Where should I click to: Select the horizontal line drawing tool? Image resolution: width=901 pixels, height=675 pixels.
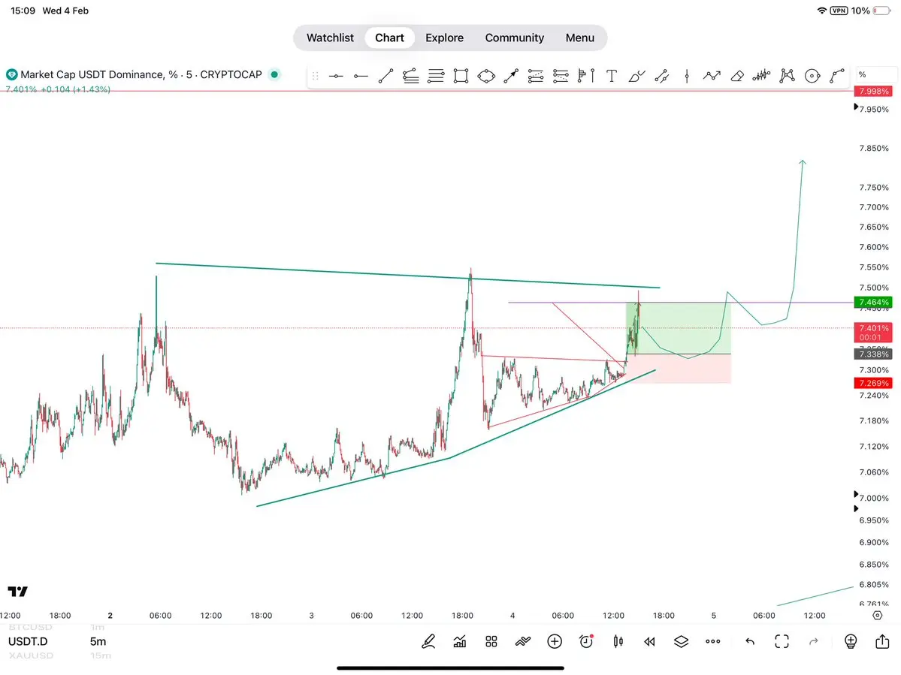[336, 76]
